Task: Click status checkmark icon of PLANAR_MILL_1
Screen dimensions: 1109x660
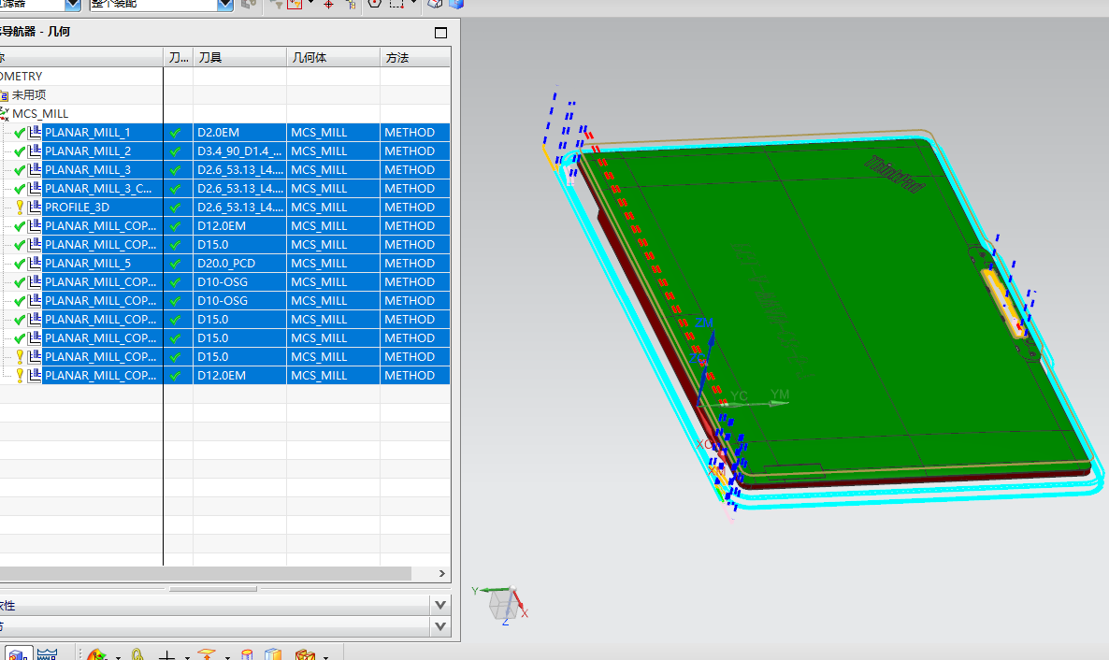Action: [20, 133]
